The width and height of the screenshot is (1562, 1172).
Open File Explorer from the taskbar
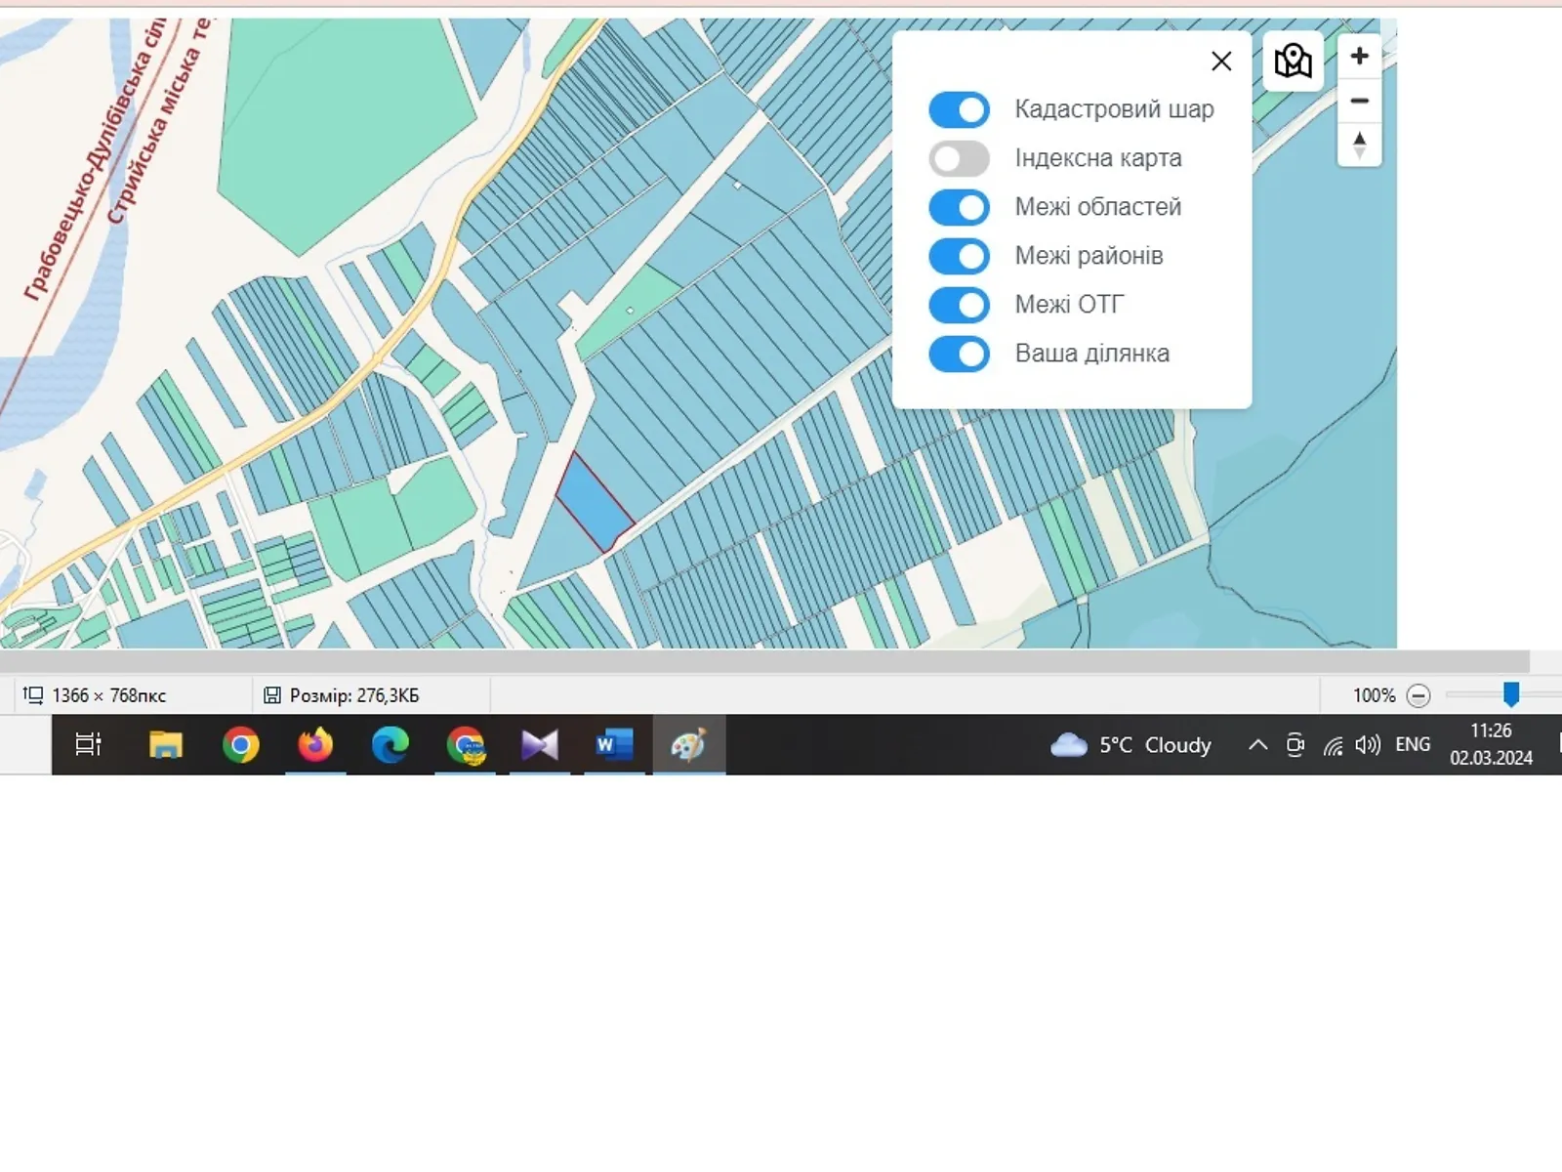[165, 745]
